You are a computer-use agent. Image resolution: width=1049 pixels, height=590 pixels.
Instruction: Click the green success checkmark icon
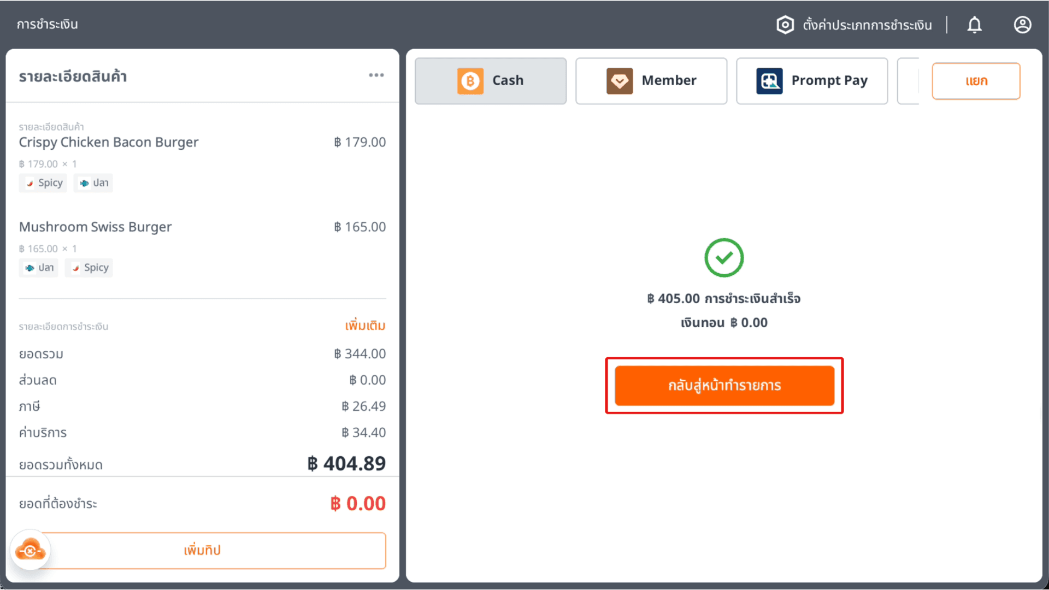point(724,257)
